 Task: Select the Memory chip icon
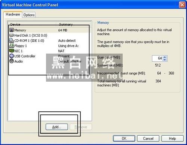point(12,30)
